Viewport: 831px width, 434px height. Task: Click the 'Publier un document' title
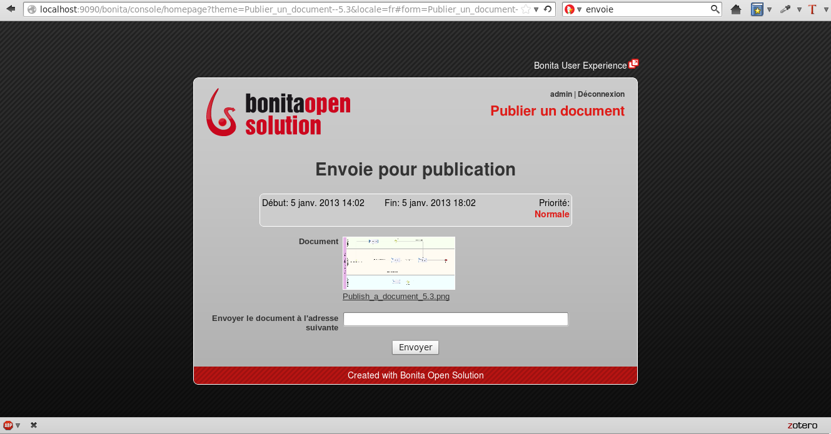click(x=557, y=111)
